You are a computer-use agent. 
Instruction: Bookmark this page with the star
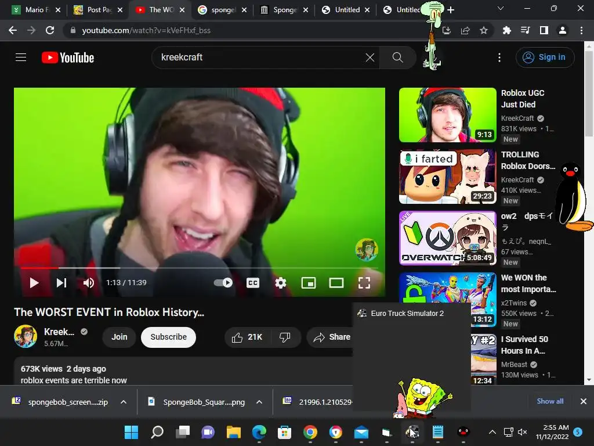point(483,30)
